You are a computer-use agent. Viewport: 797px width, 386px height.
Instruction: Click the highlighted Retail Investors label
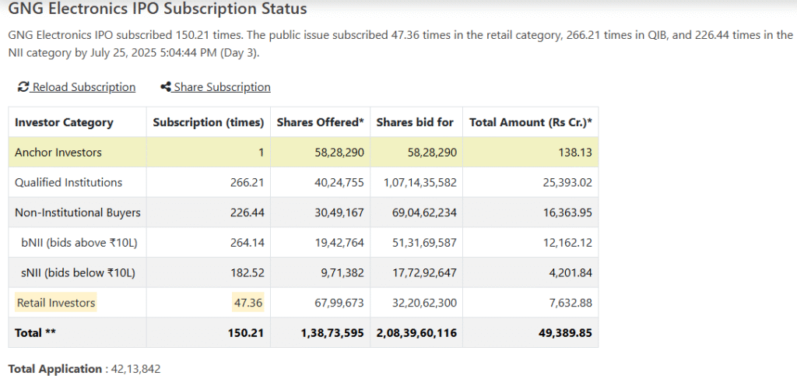[56, 303]
